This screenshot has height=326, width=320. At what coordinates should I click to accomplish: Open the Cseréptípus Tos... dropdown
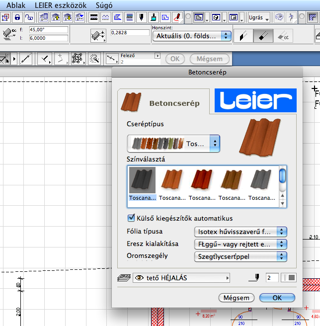click(173, 144)
